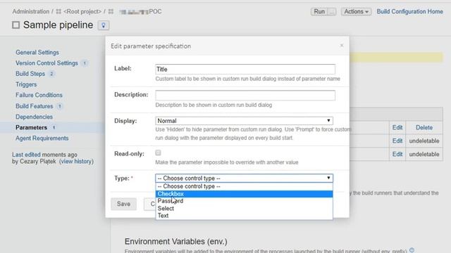The width and height of the screenshot is (451, 253).
Task: Open Dependencies in the sidebar
Action: [x=34, y=117]
